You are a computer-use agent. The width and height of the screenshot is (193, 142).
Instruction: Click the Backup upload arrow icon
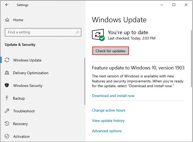coord(7,98)
